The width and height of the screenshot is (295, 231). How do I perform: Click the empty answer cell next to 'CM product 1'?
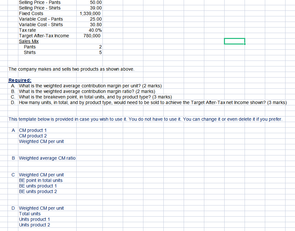coord(89,130)
